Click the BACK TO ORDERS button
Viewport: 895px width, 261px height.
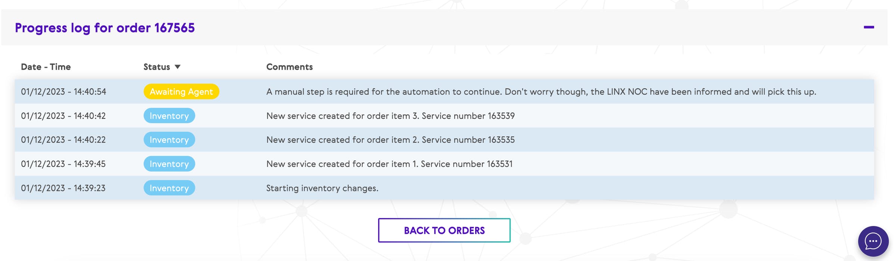click(x=444, y=230)
